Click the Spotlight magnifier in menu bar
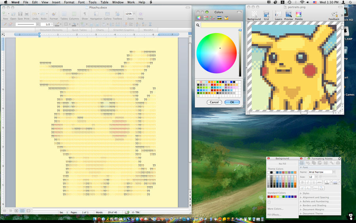356x223 pixels. coord(351,2)
